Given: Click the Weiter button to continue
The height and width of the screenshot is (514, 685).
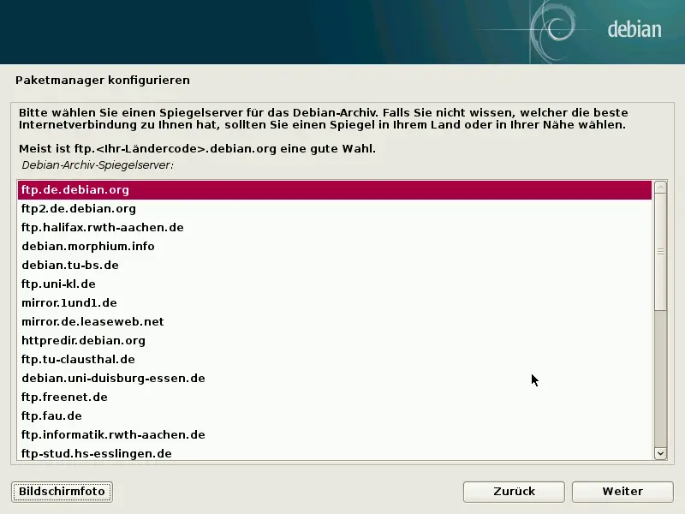Looking at the screenshot, I should click(622, 492).
